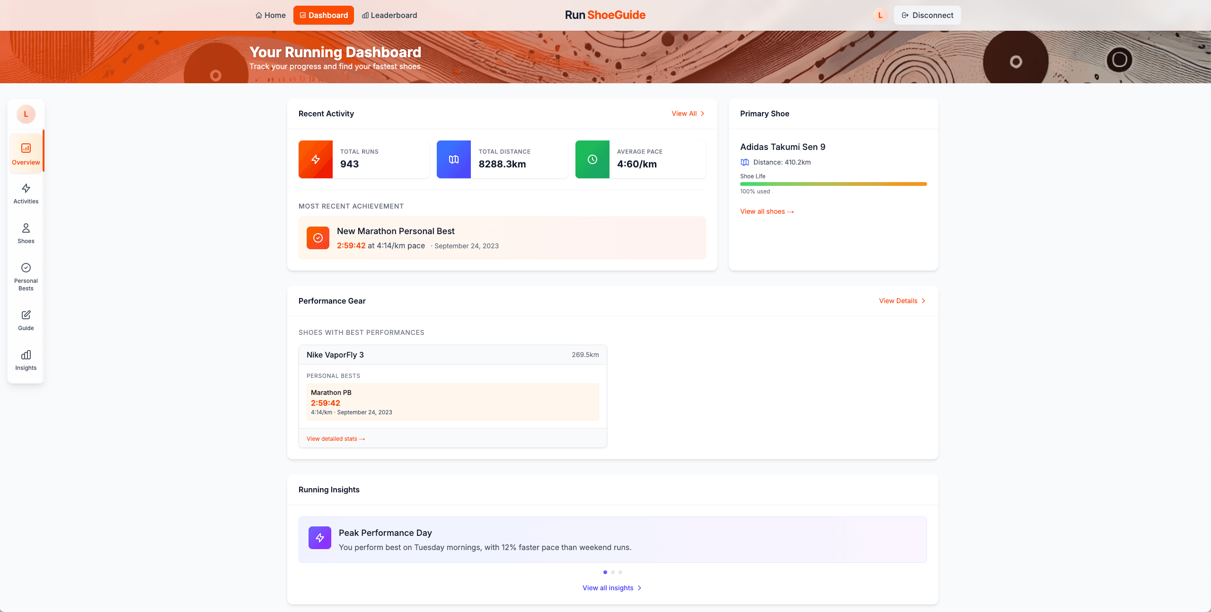Select third insights carousel dot
1211x612 pixels.
pyautogui.click(x=620, y=572)
